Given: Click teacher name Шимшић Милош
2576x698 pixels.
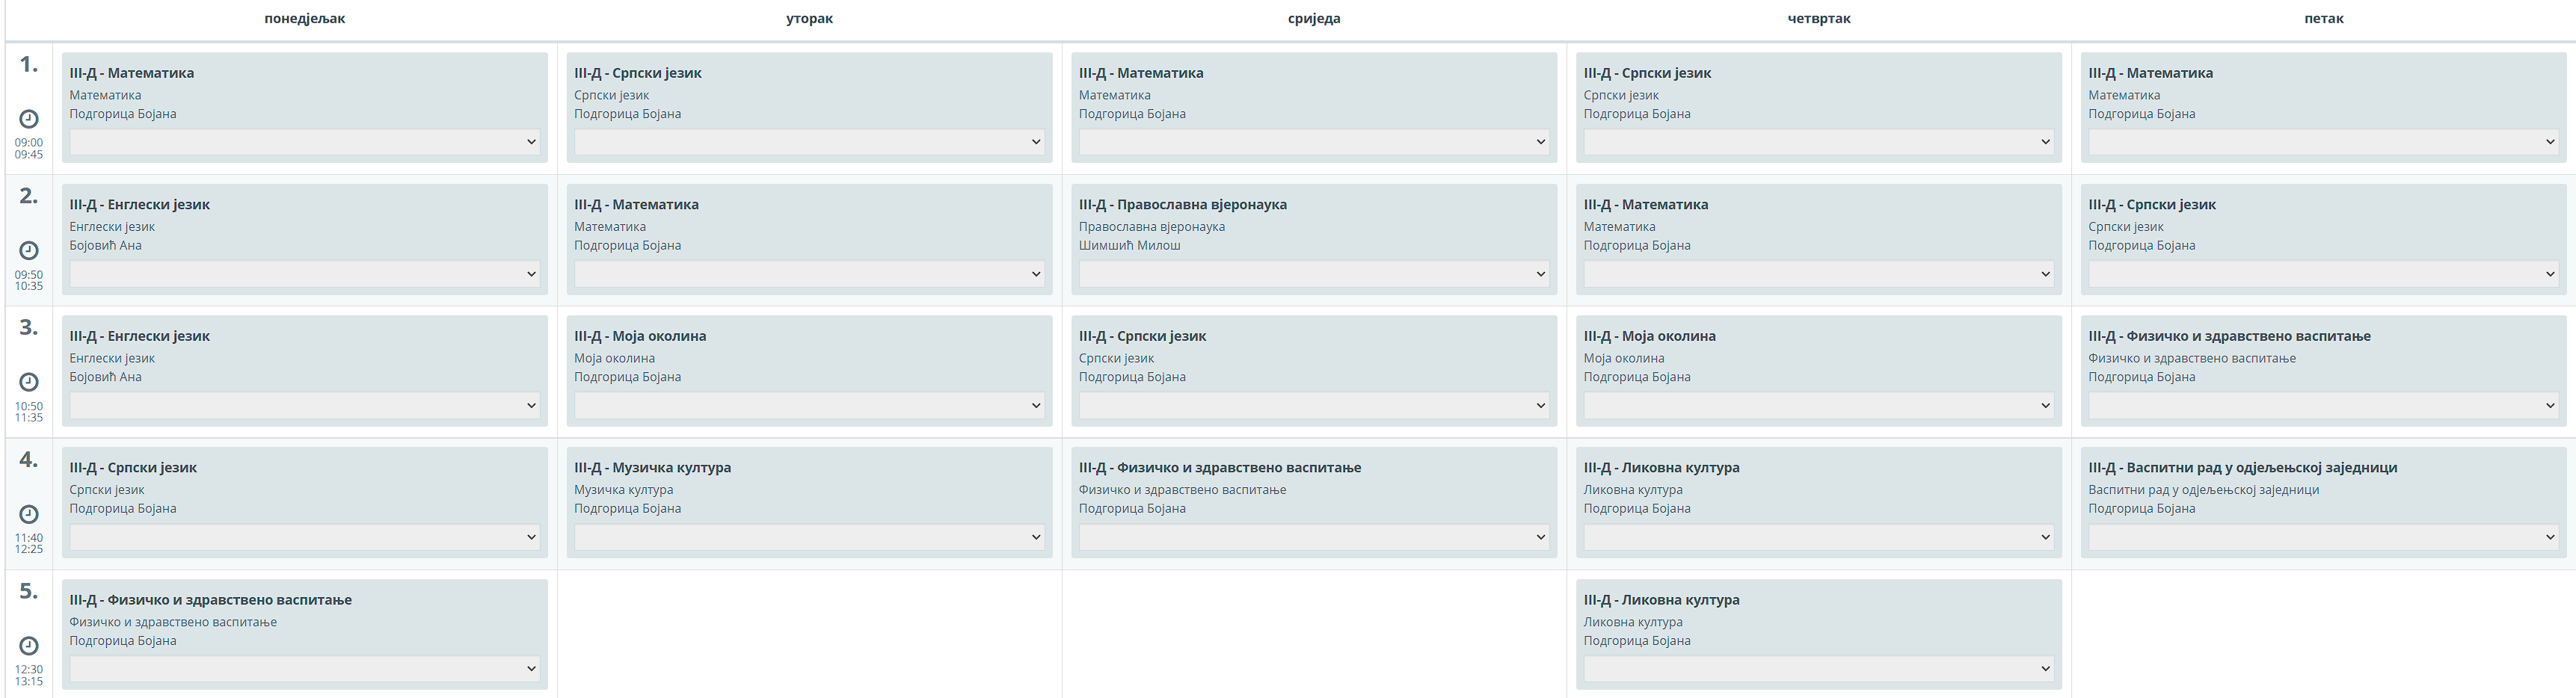Looking at the screenshot, I should (1129, 246).
